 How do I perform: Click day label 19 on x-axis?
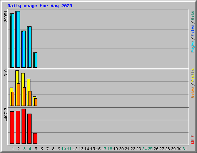pos(115,149)
